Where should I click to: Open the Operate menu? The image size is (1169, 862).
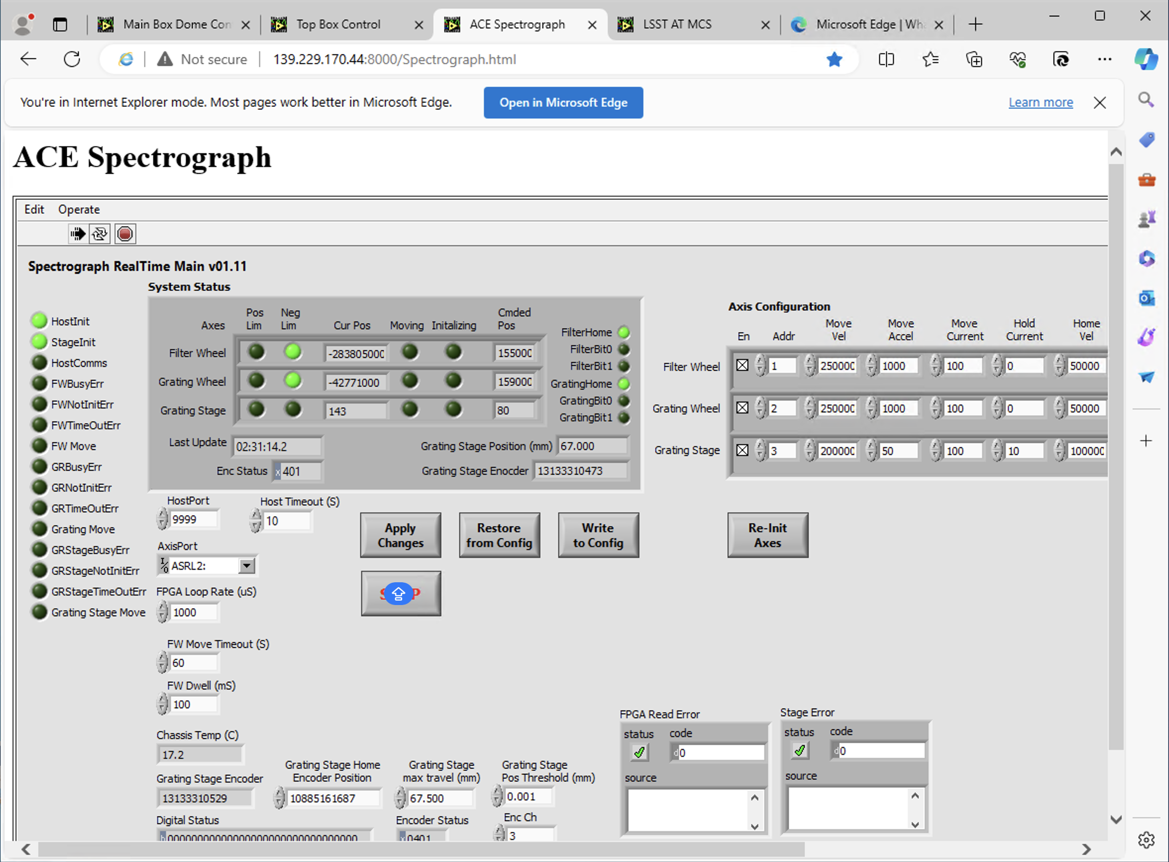click(x=78, y=209)
